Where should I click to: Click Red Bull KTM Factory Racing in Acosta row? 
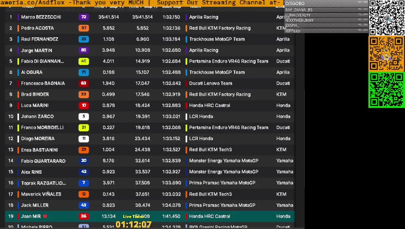(x=220, y=28)
